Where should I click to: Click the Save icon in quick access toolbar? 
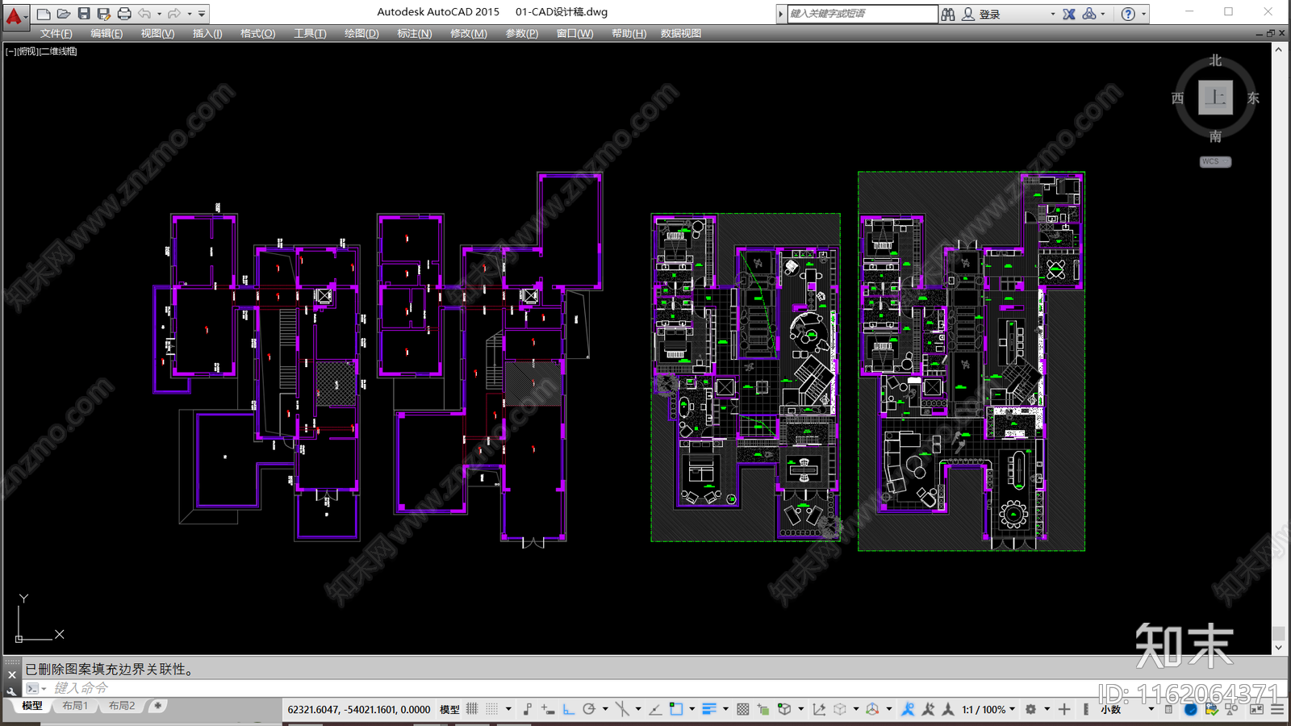84,14
